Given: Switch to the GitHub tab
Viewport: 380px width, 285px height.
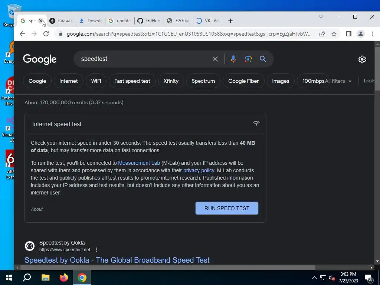Looking at the screenshot, I should coord(149,21).
